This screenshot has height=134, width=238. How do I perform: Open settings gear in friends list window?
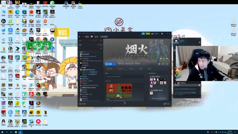click(199, 42)
